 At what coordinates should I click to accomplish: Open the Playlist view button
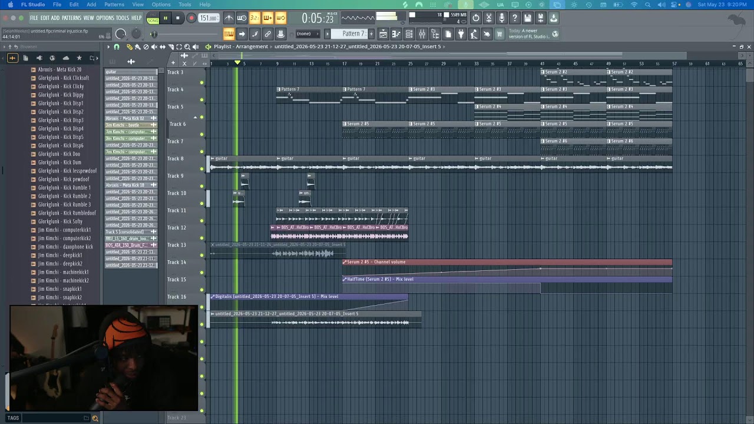[x=383, y=34]
